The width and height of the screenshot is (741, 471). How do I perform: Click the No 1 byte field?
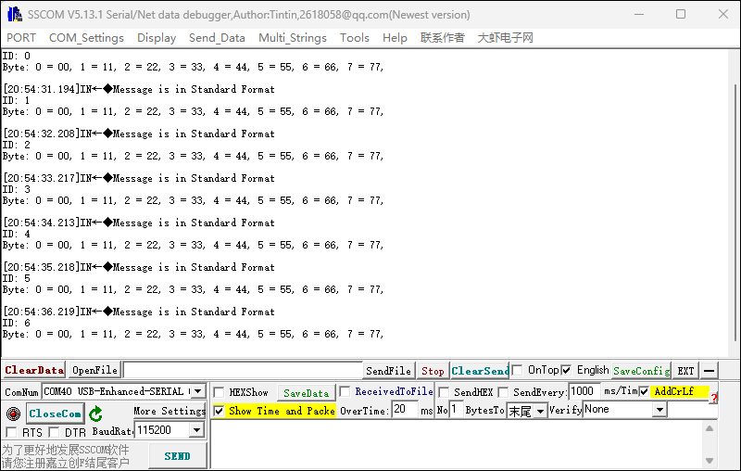coord(456,409)
